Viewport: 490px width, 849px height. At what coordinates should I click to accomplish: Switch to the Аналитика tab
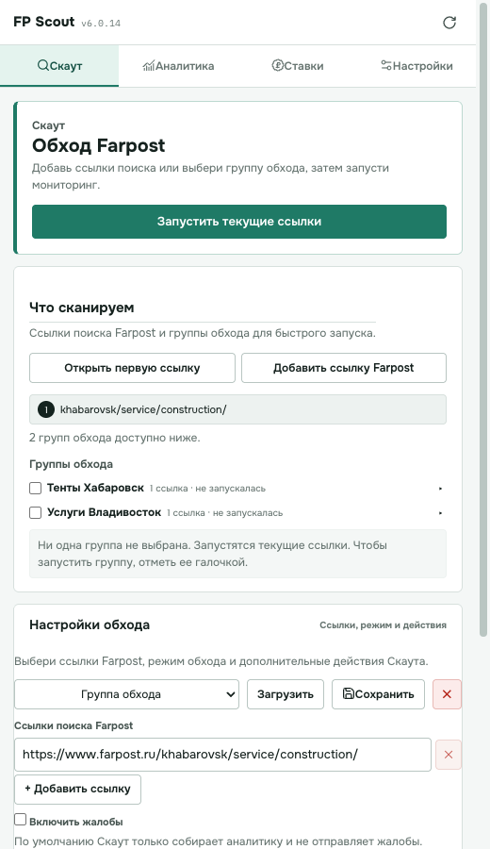(178, 66)
